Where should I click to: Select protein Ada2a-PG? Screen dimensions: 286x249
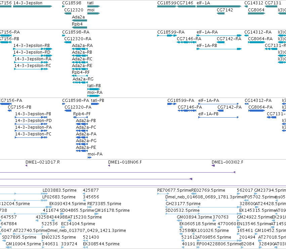[x=86, y=141]
